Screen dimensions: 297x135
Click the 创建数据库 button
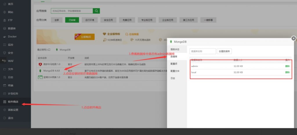click(x=224, y=51)
